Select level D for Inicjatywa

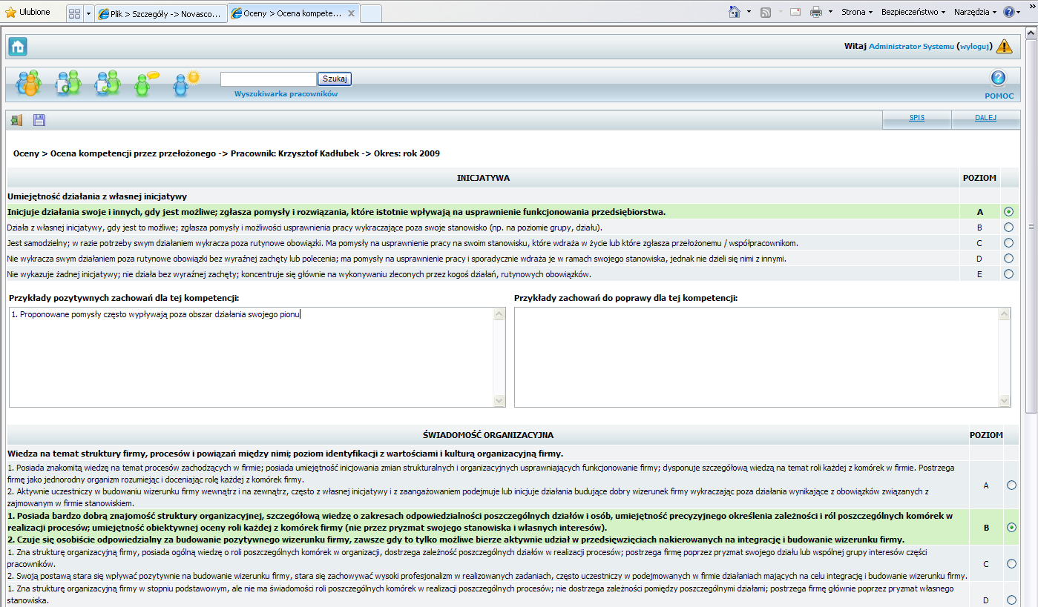[x=1008, y=259]
